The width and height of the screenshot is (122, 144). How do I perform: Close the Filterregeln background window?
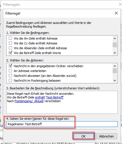click(120, 4)
